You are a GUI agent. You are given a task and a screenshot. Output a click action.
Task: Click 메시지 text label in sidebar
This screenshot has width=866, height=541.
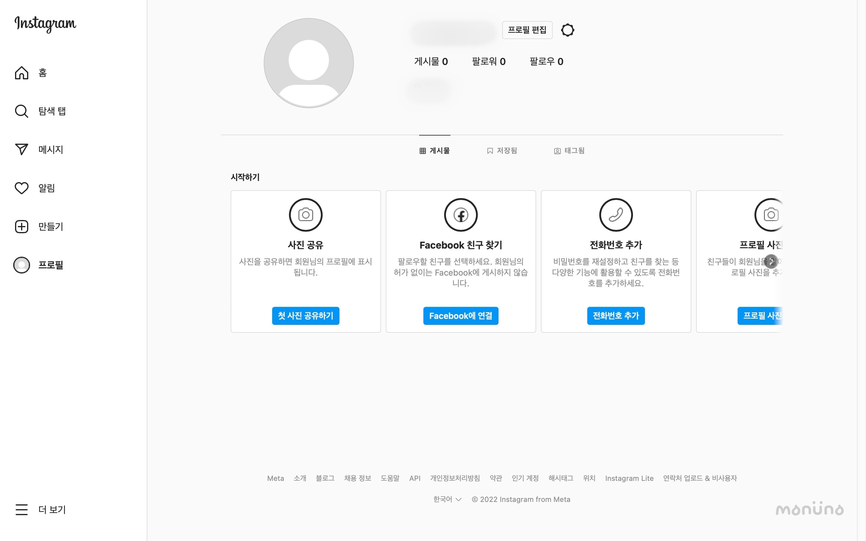[x=51, y=150]
